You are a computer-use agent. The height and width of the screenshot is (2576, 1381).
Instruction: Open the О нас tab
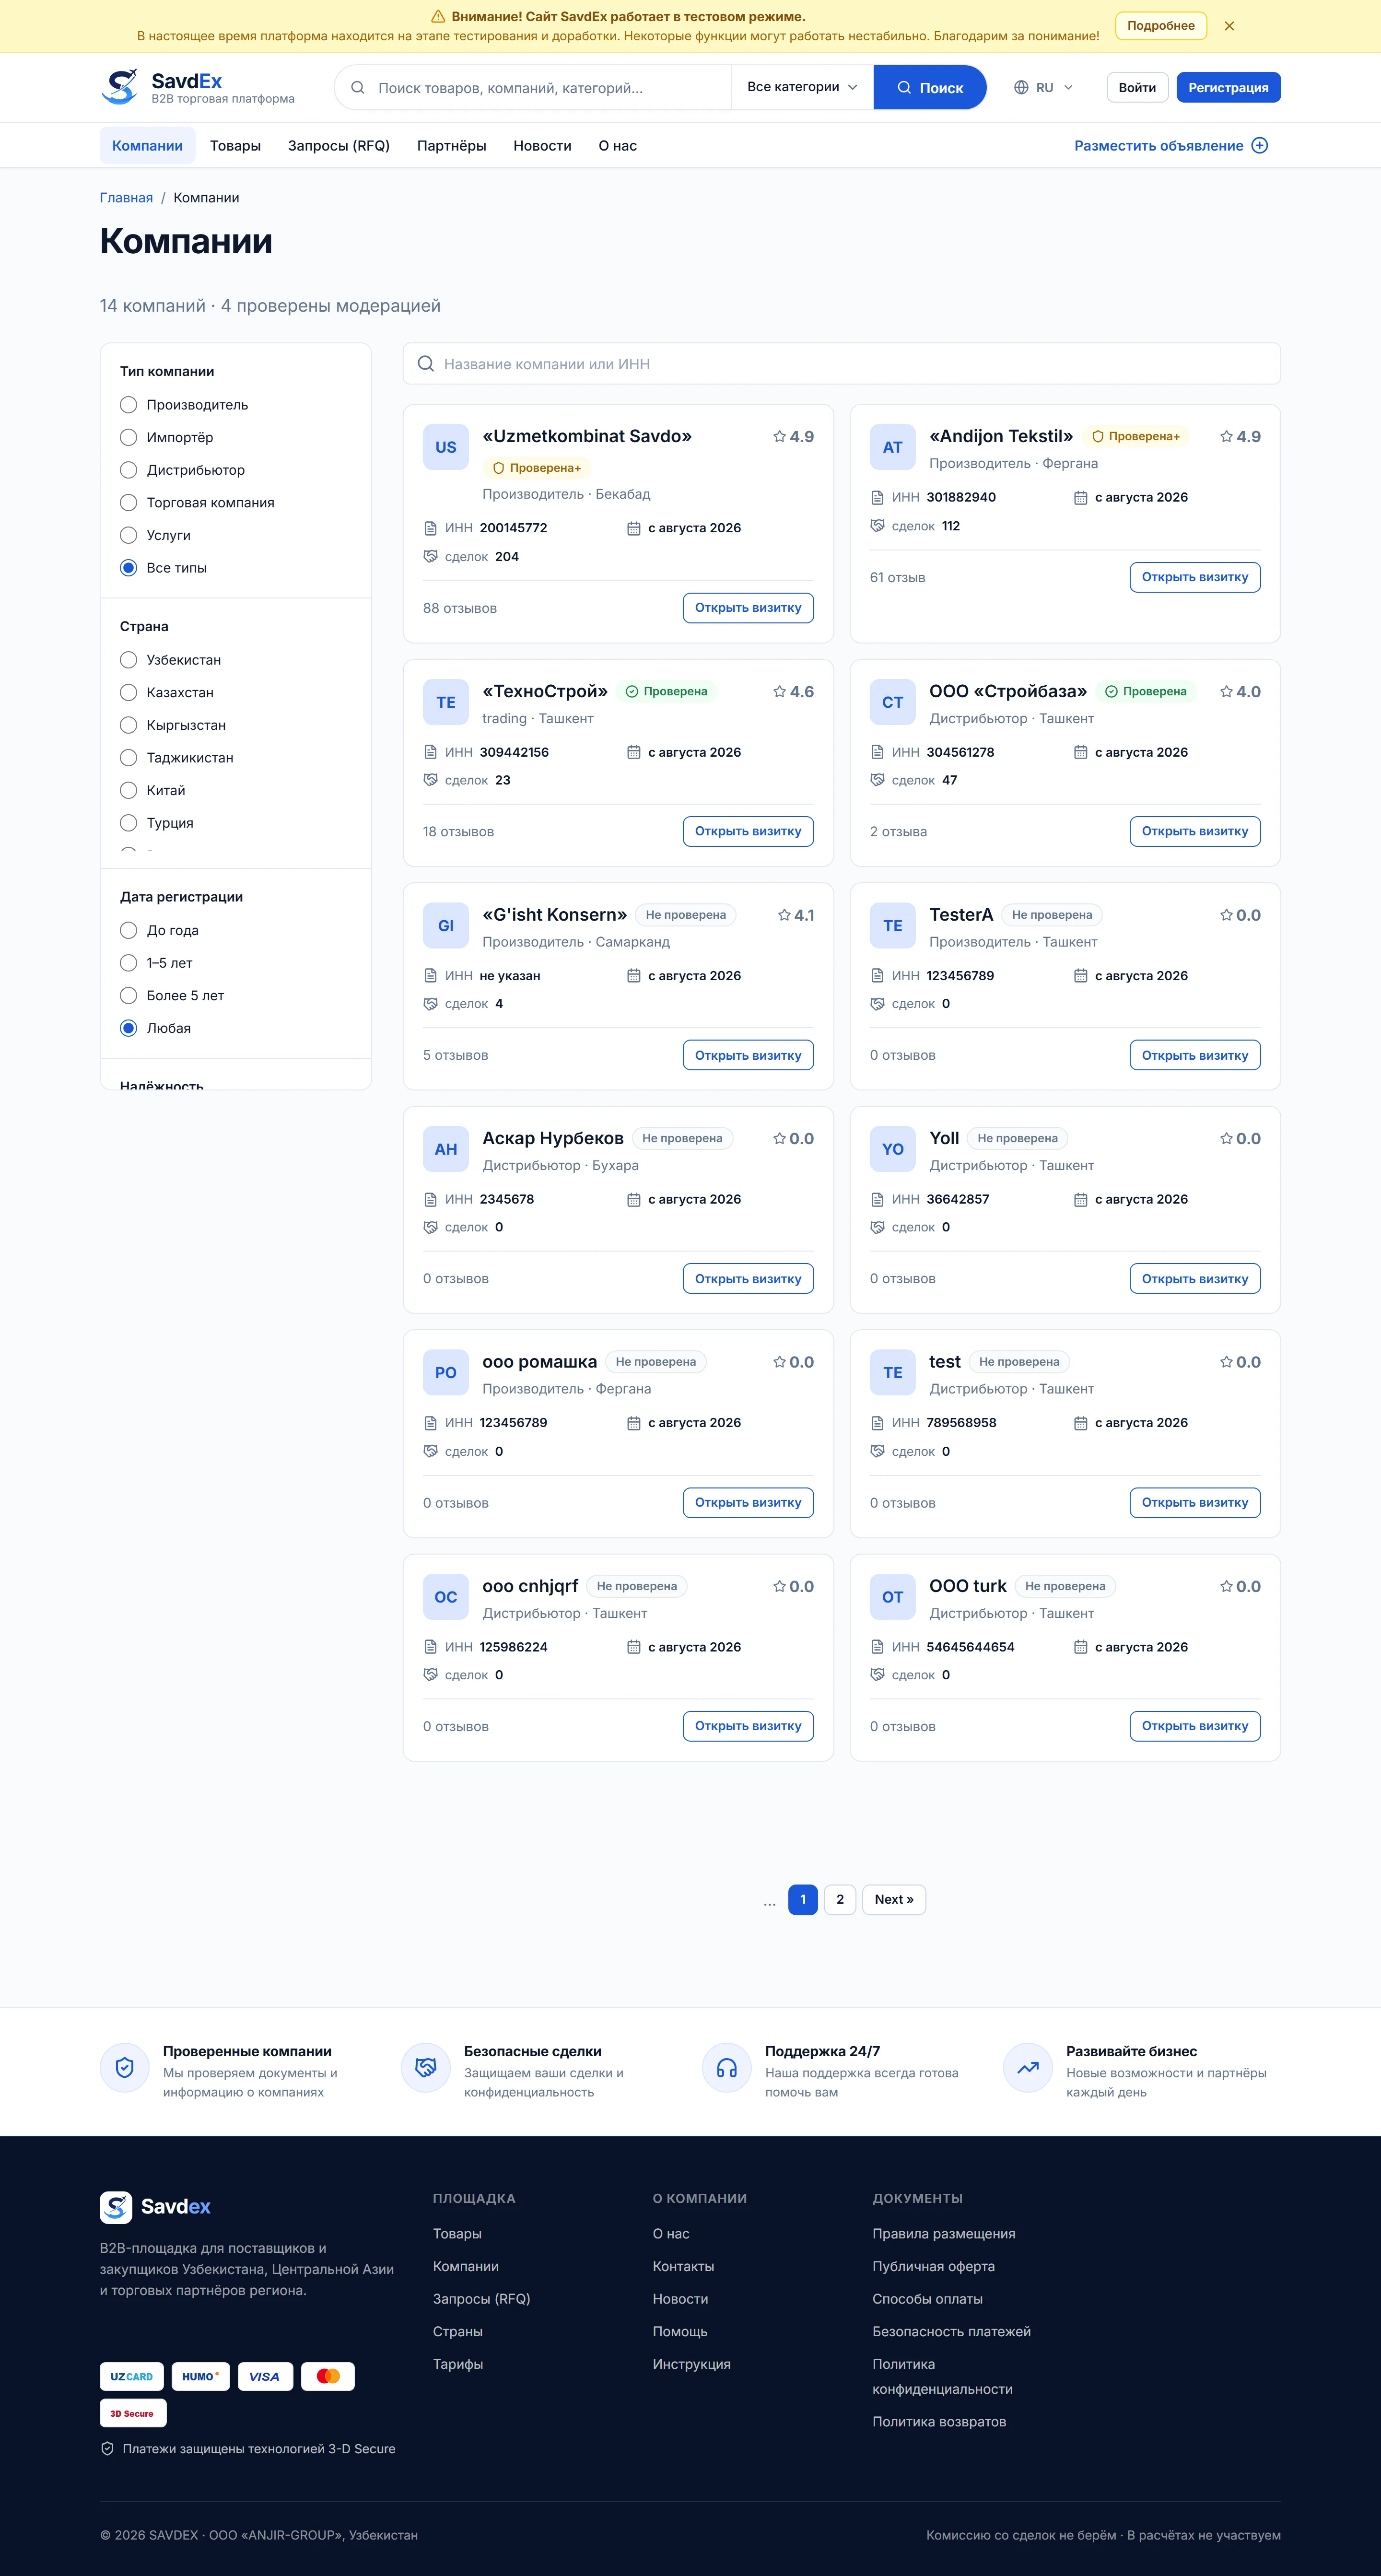pyautogui.click(x=618, y=146)
